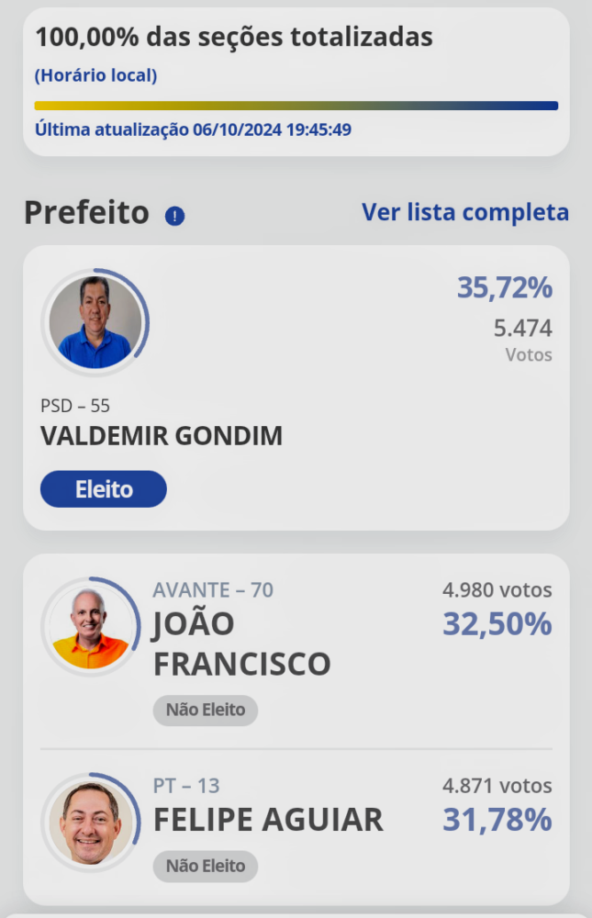Click the 31,78% vote percentage

pos(497,819)
